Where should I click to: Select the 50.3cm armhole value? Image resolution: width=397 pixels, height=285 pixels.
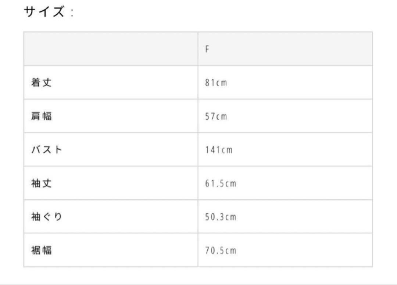pyautogui.click(x=221, y=217)
